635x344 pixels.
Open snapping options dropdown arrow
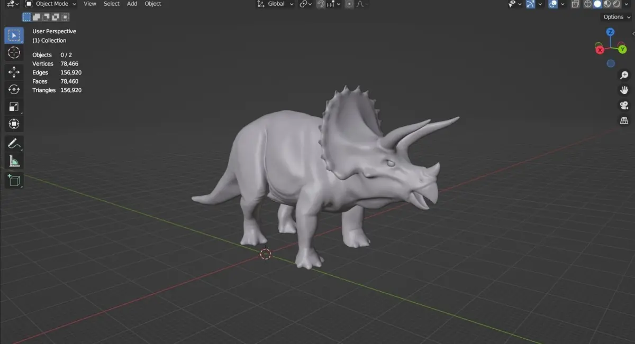pos(339,4)
